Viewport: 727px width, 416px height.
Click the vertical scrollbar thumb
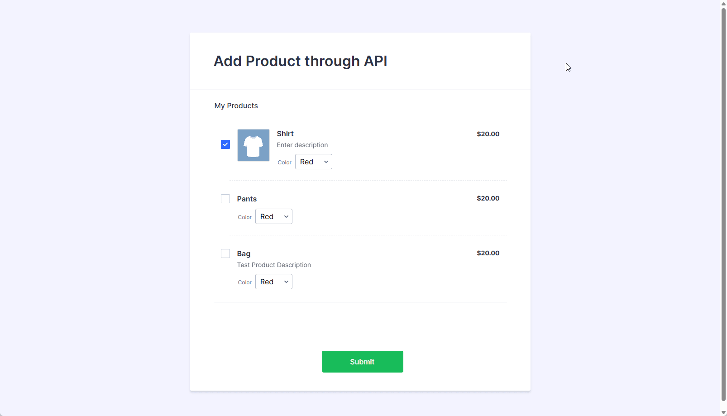coord(723,204)
